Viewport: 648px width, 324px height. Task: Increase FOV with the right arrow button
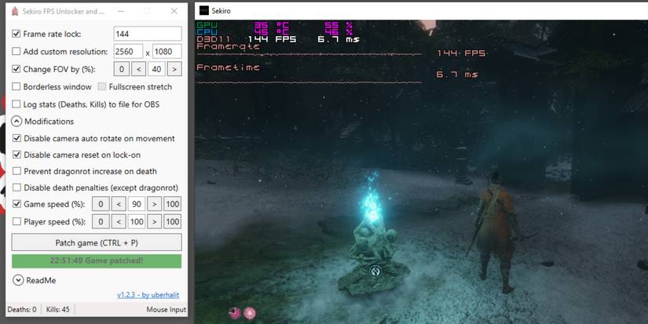point(174,69)
